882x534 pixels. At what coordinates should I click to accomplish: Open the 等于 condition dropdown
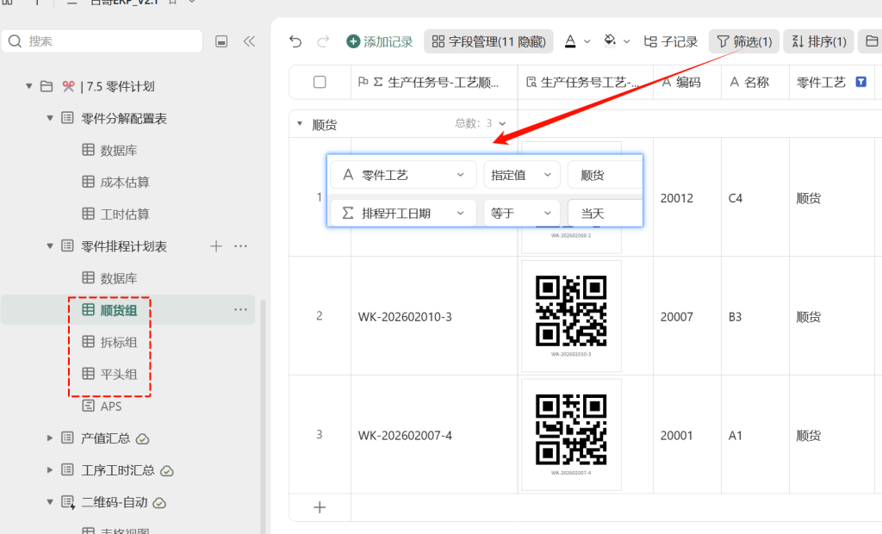521,214
